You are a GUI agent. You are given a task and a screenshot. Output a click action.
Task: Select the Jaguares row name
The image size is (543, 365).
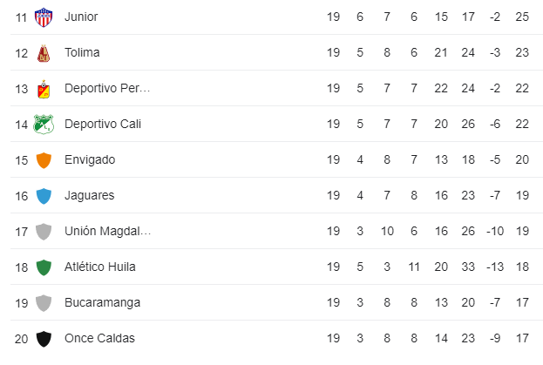pyautogui.click(x=90, y=195)
